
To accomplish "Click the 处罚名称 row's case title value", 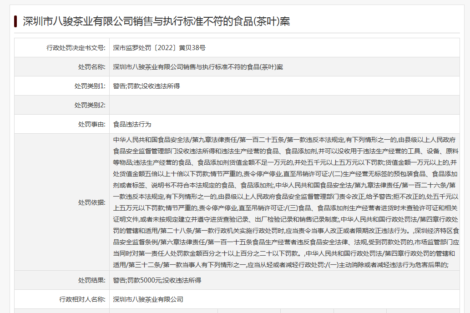I will click(x=198, y=67).
